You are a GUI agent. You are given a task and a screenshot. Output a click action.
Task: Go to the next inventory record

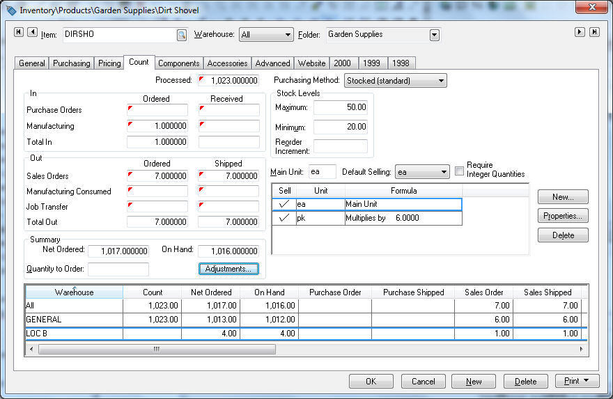coord(580,32)
